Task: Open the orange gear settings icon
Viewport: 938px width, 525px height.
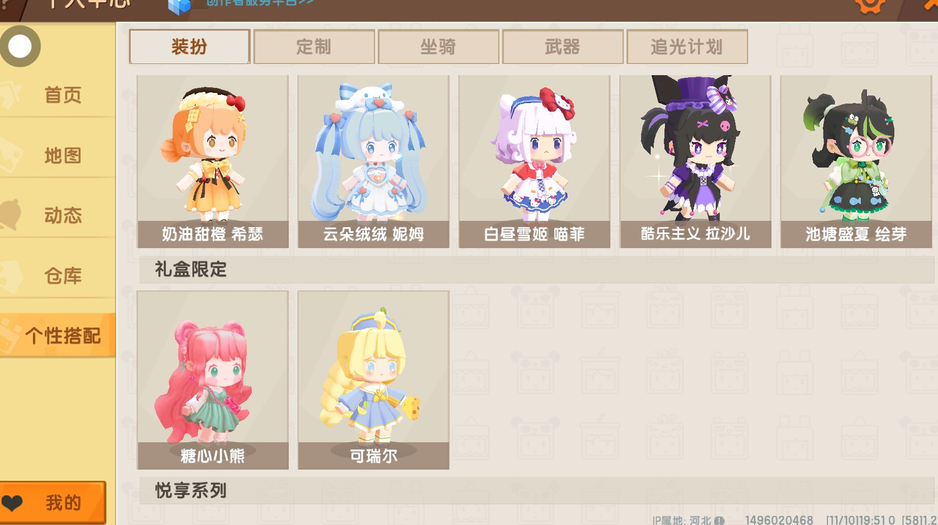Action: [x=870, y=5]
